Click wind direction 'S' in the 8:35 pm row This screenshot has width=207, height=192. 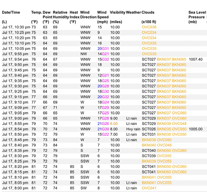[x=82, y=151]
